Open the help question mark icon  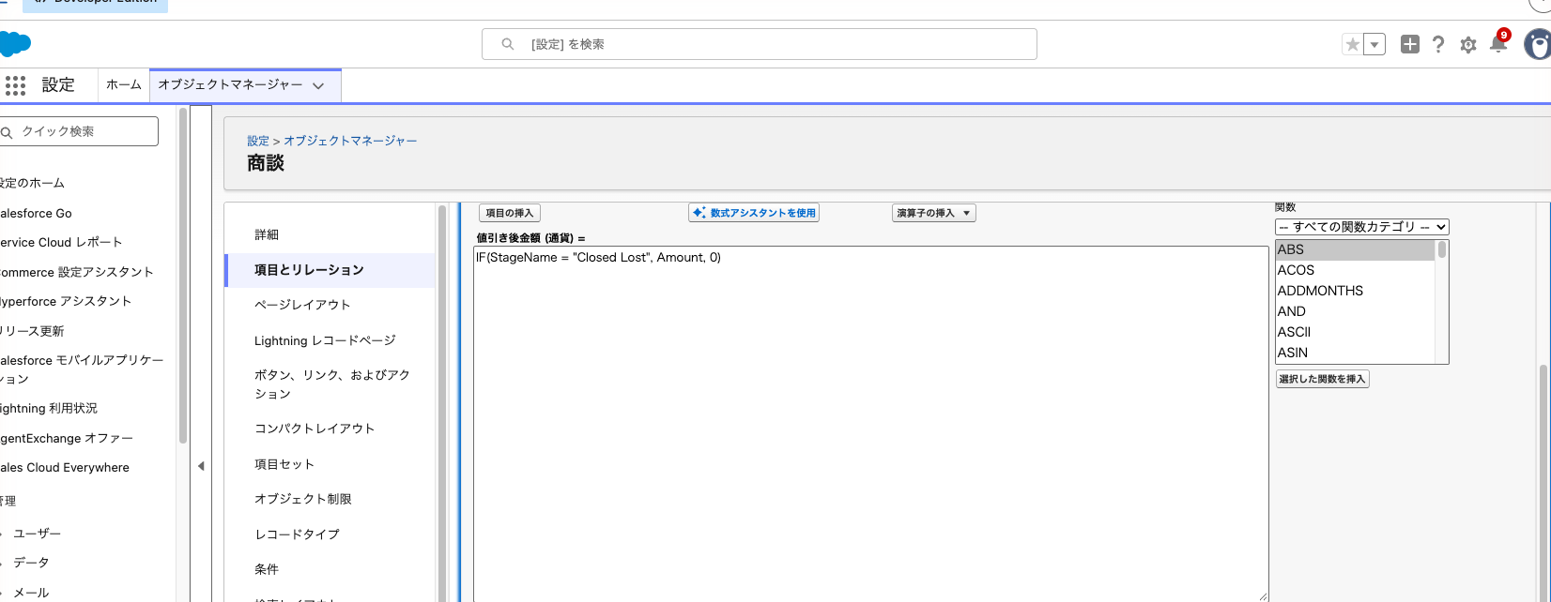1438,44
